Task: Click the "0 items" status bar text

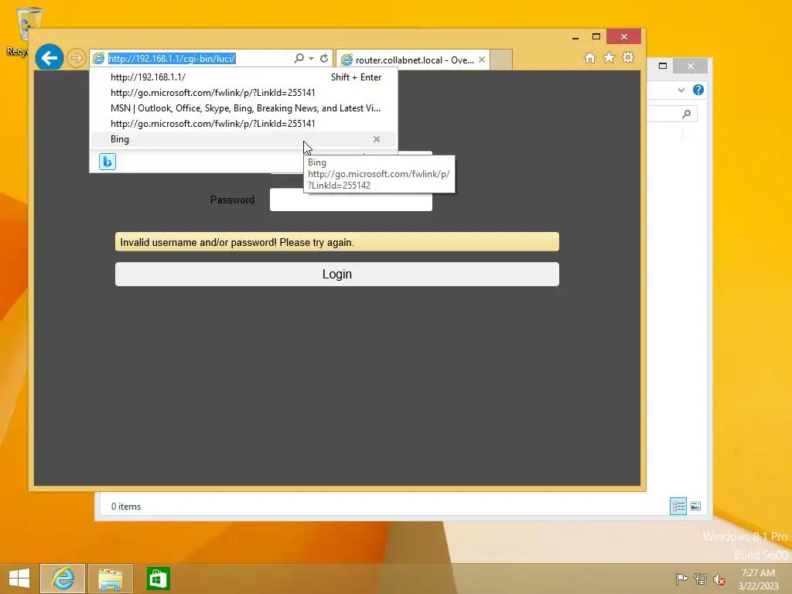Action: point(126,506)
